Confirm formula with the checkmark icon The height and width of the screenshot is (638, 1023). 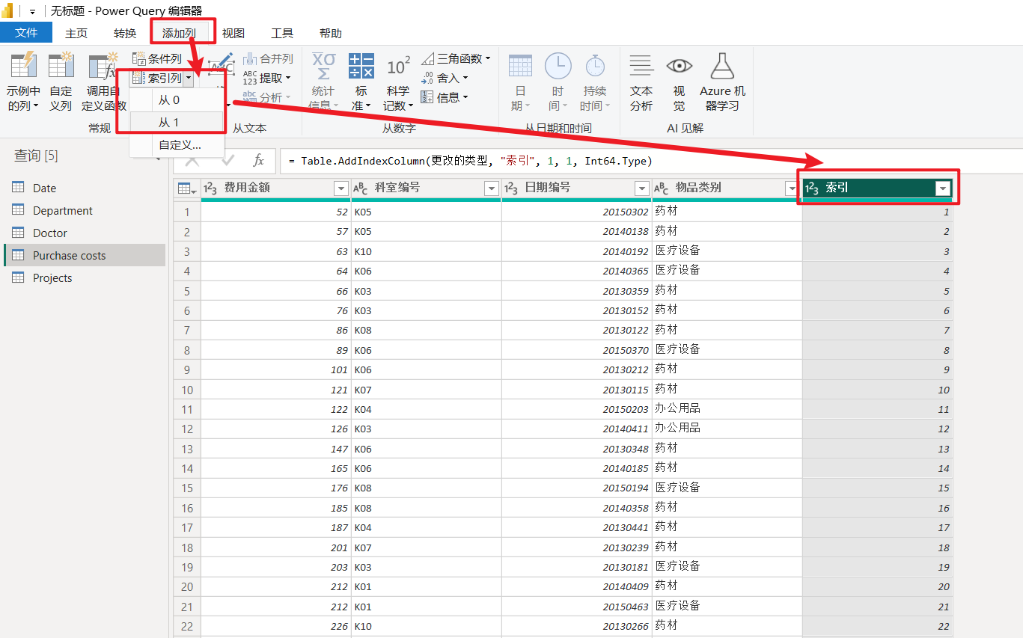(x=228, y=160)
